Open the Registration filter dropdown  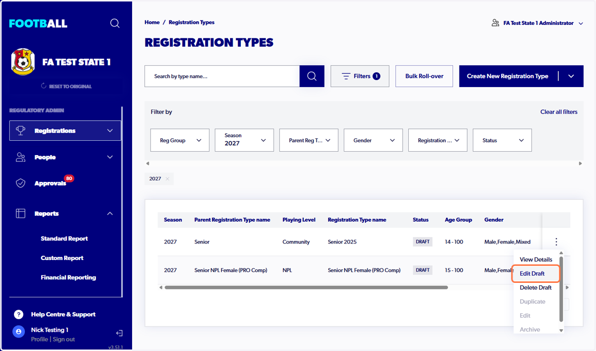click(x=438, y=140)
